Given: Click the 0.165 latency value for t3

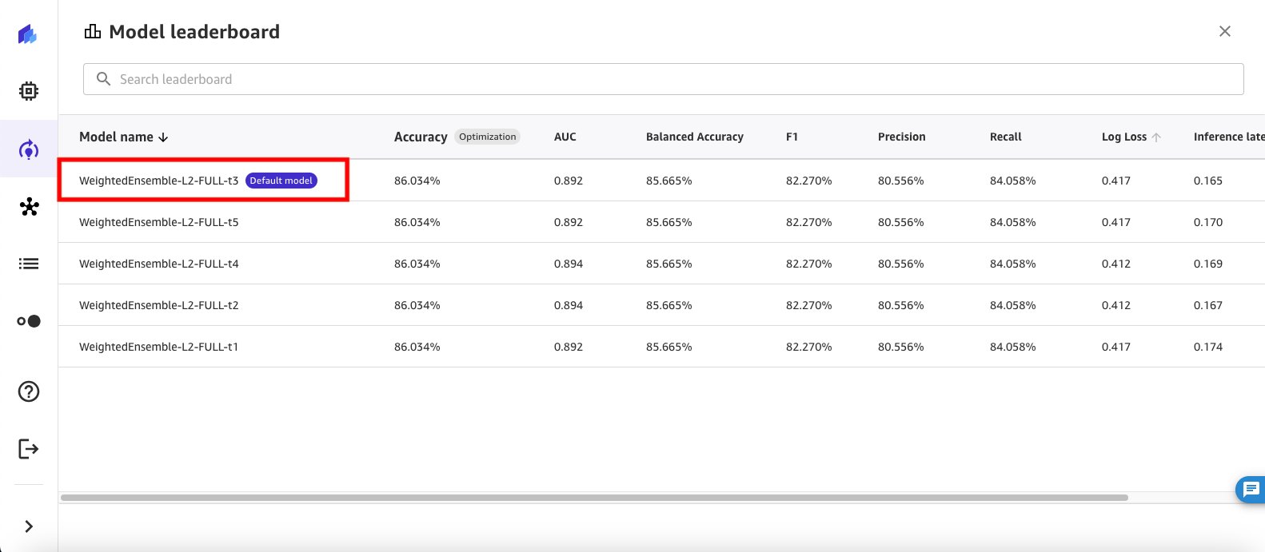Looking at the screenshot, I should coord(1207,181).
